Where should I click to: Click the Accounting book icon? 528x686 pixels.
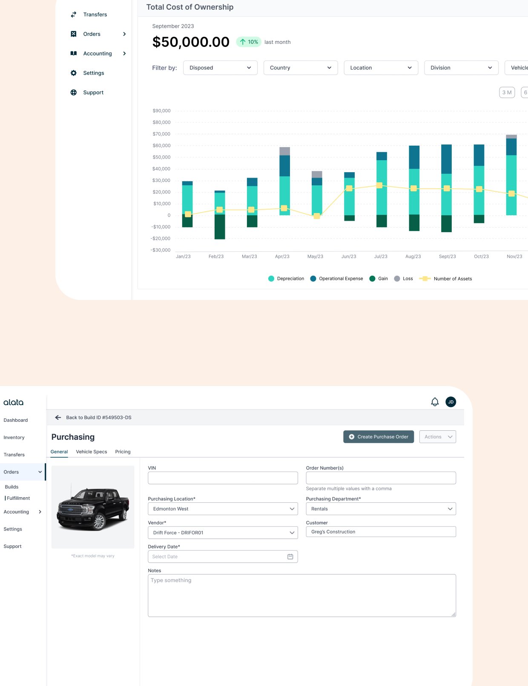click(74, 53)
